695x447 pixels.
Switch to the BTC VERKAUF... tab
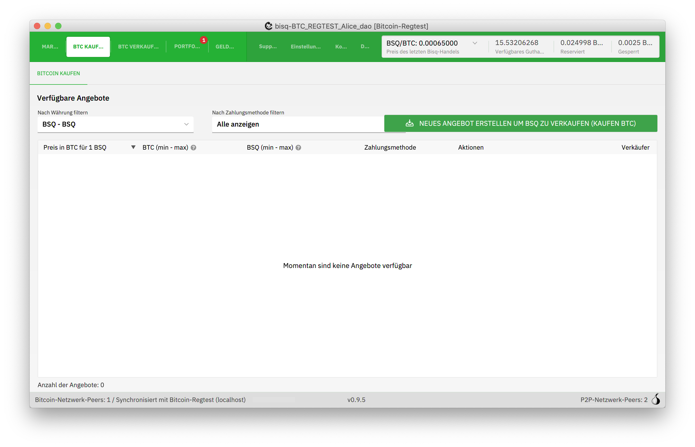[x=138, y=46]
